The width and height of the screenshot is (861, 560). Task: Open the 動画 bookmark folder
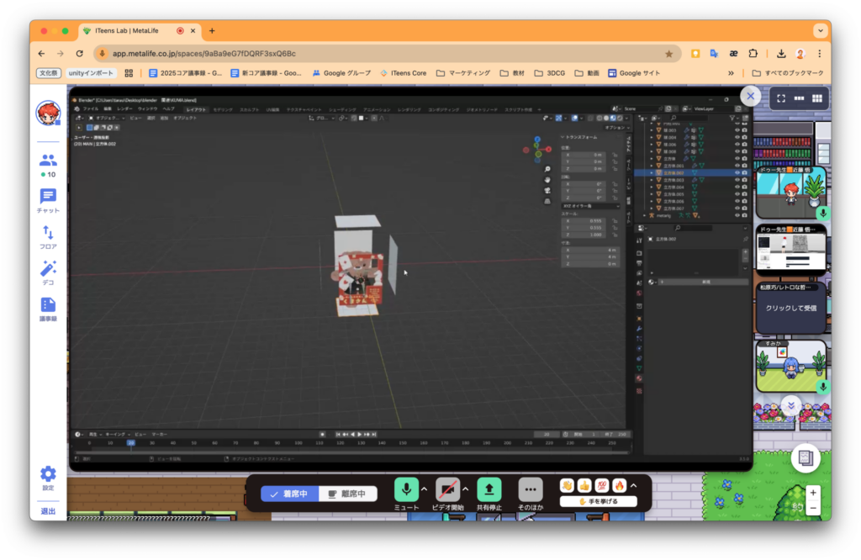coord(586,73)
